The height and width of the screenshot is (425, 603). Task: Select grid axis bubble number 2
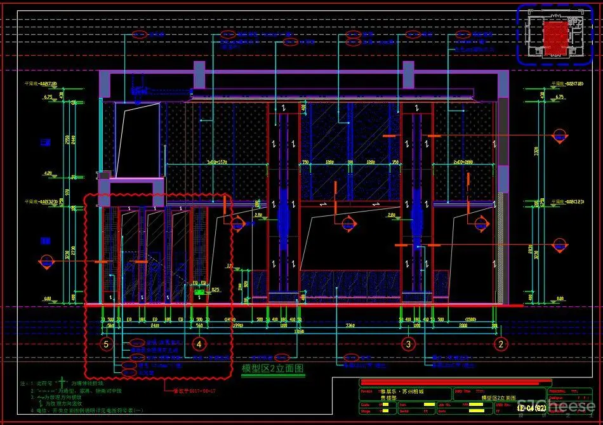tap(501, 345)
